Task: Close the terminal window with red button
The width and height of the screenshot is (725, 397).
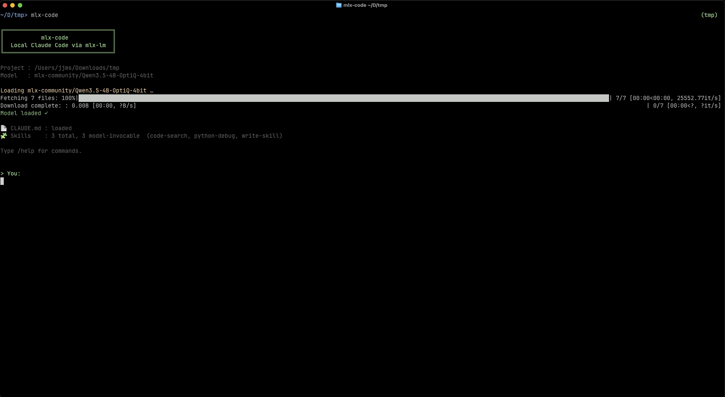Action: pos(5,5)
